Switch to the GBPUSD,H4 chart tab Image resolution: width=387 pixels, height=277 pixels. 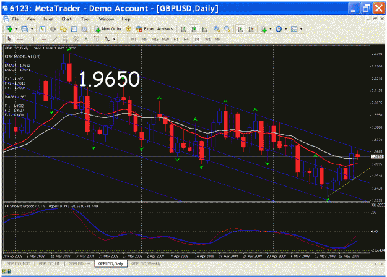[79, 263]
